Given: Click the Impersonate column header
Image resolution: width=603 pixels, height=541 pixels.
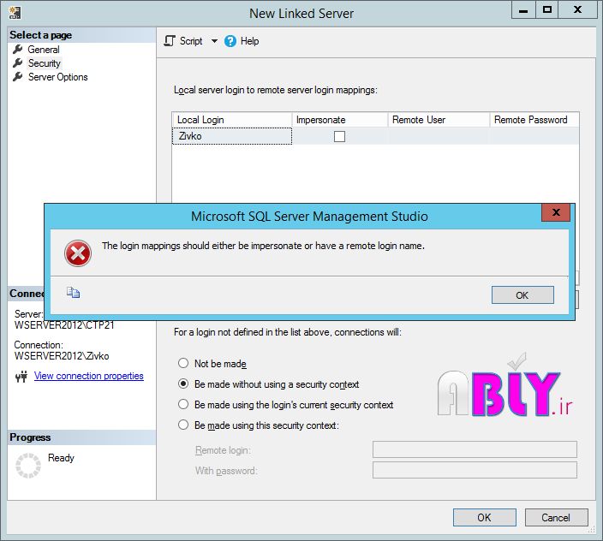Looking at the screenshot, I should click(340, 120).
